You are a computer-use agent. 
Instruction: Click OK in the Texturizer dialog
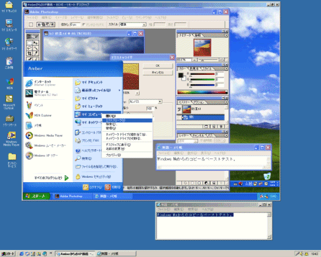click(158, 65)
